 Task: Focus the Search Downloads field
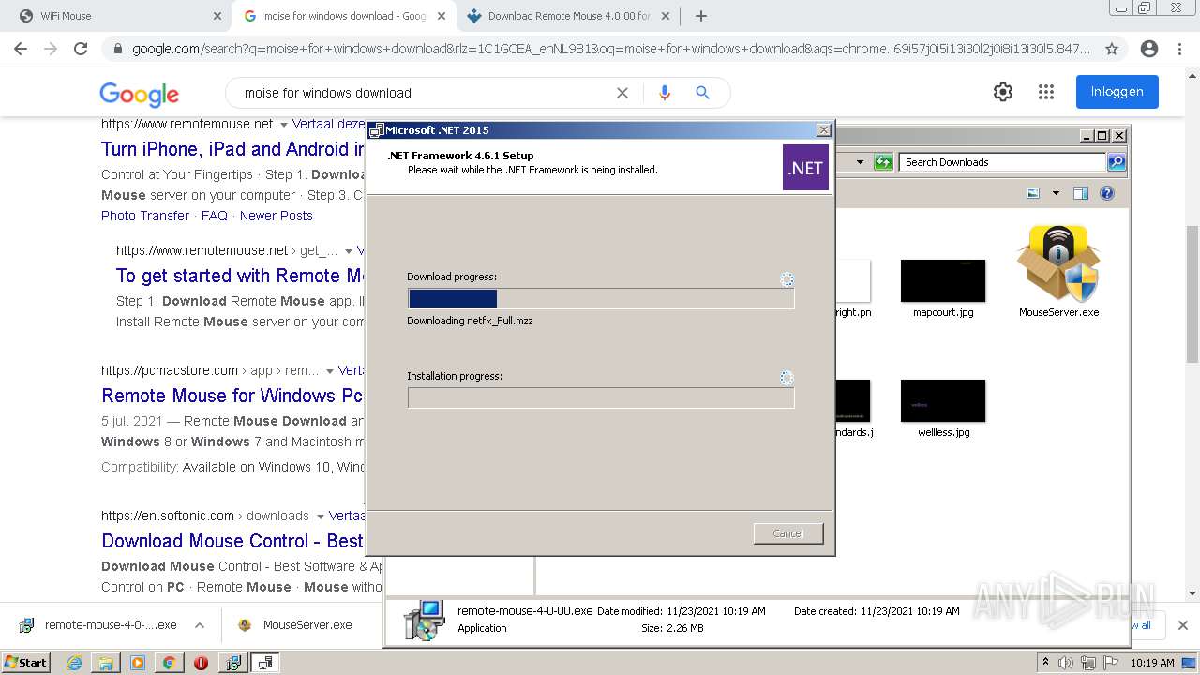(x=1002, y=162)
